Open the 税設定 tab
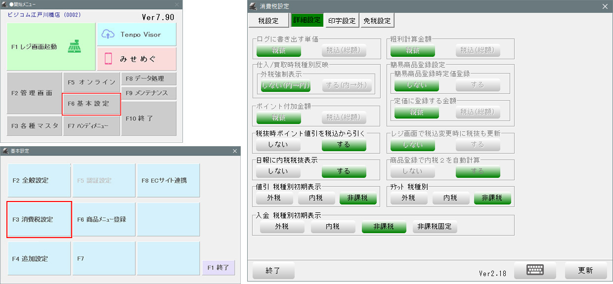This screenshot has width=613, height=284. (x=269, y=20)
